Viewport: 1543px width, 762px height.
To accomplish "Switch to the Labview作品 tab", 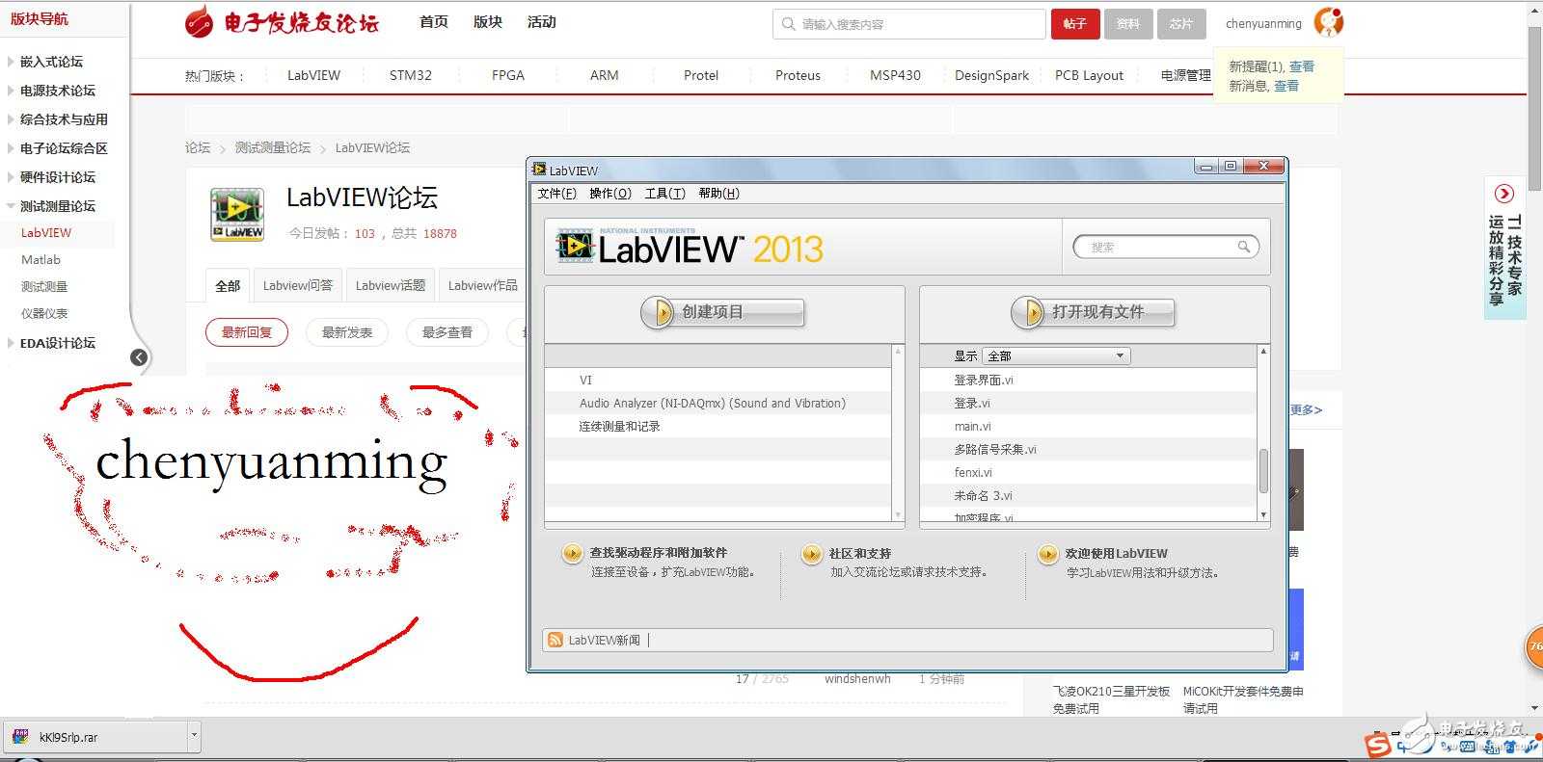I will 482,285.
